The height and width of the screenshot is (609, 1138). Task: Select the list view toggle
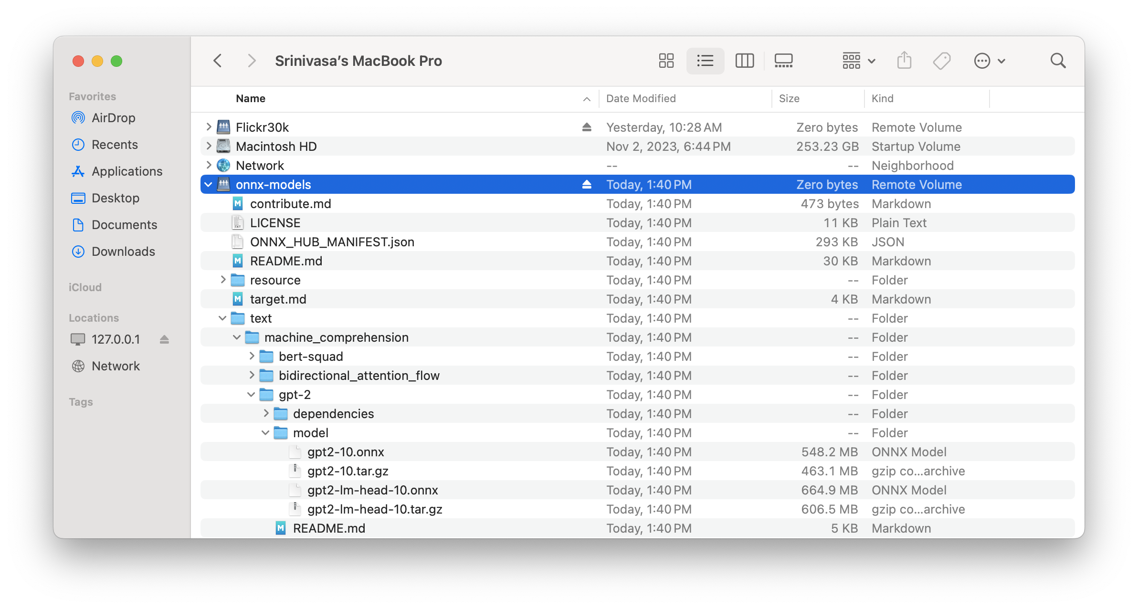pyautogui.click(x=705, y=61)
